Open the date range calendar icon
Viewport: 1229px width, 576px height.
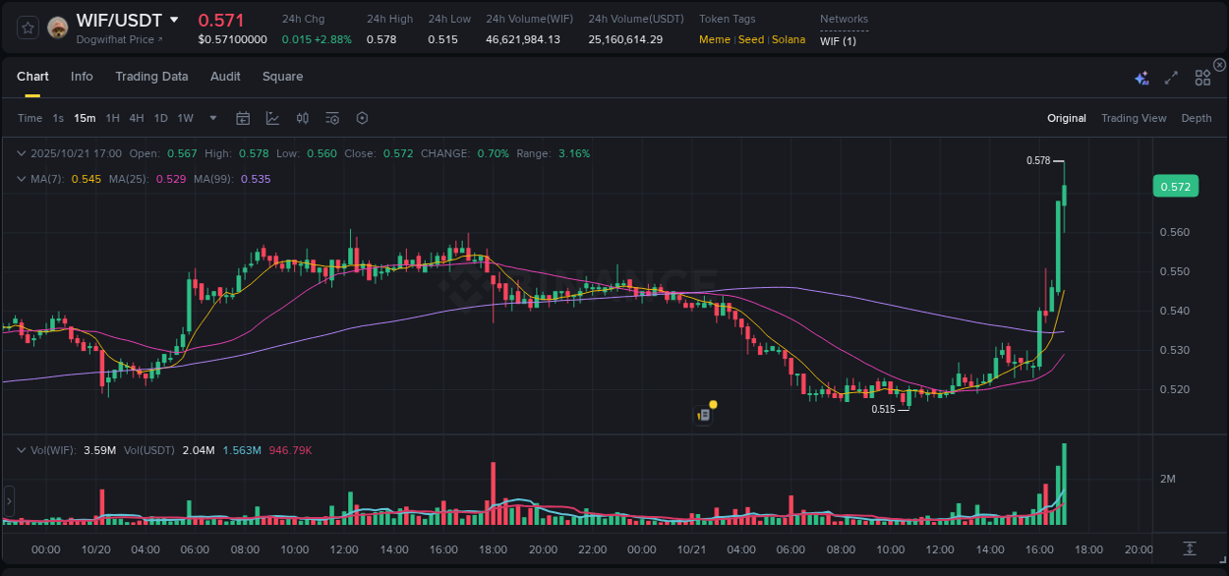coord(243,118)
